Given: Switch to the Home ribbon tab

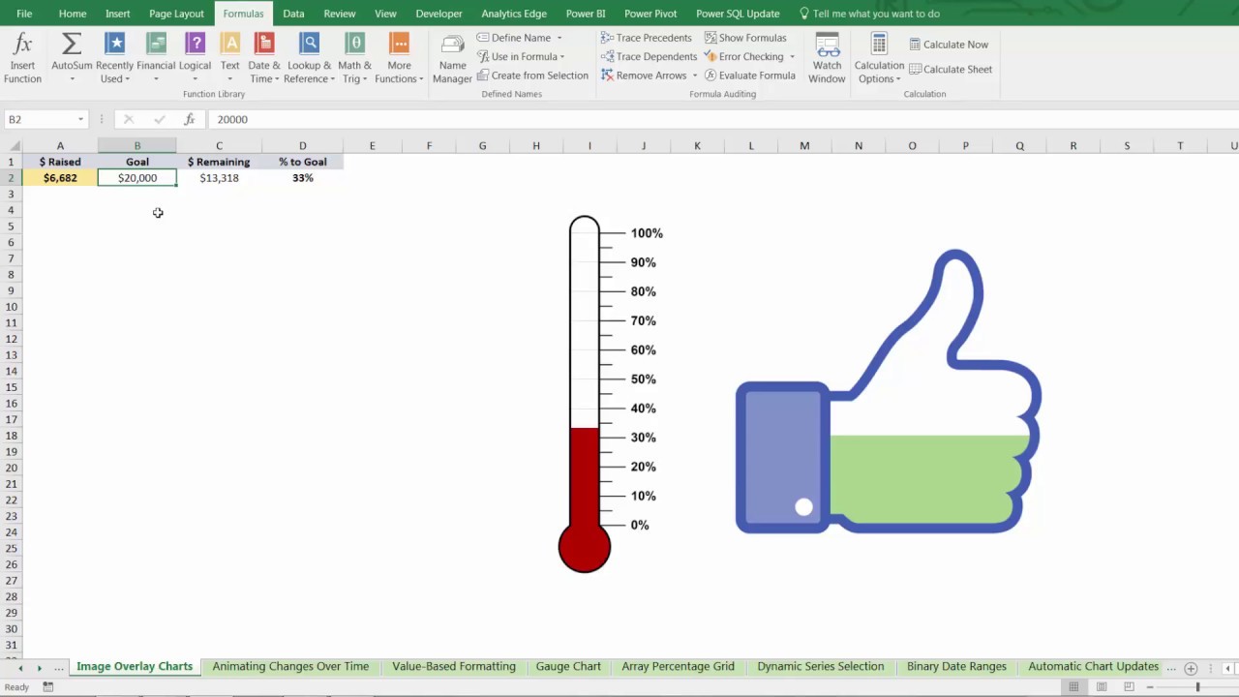Looking at the screenshot, I should 73,14.
